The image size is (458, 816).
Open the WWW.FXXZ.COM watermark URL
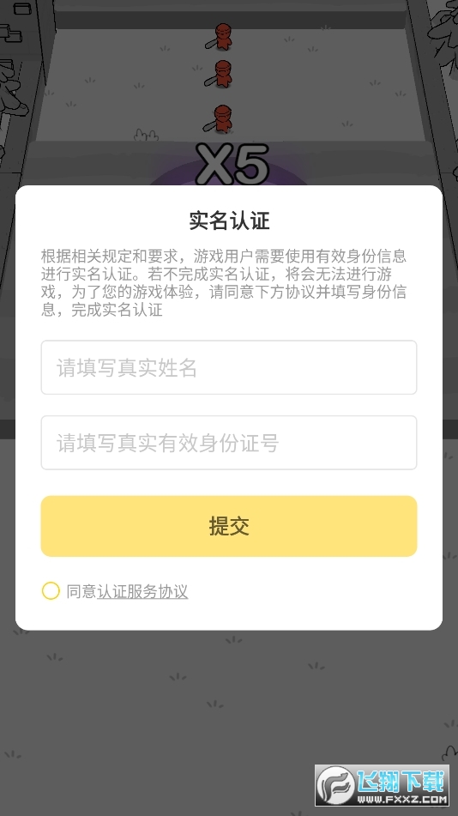tap(401, 800)
